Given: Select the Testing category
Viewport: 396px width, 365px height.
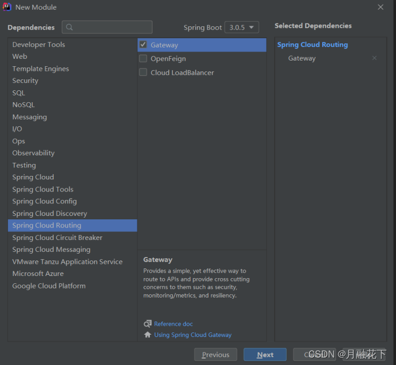Looking at the screenshot, I should (73, 165).
